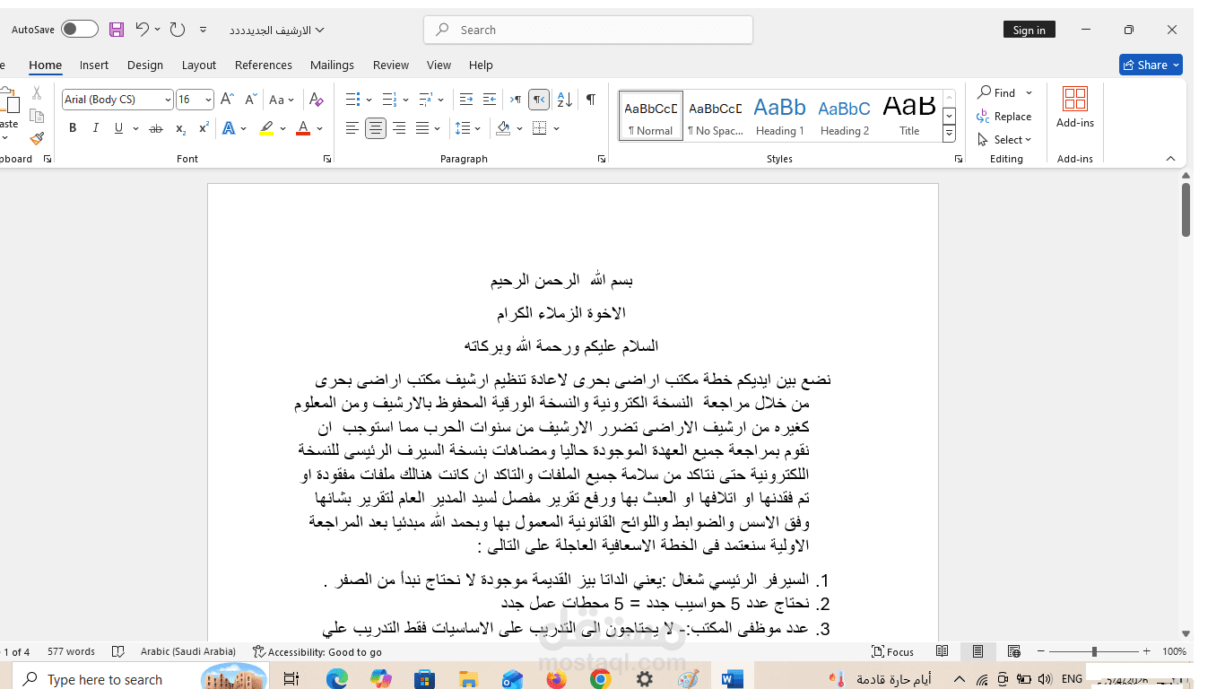This screenshot has height=689, width=1225.
Task: Increase paragraph indent
Action: pyautogui.click(x=490, y=100)
